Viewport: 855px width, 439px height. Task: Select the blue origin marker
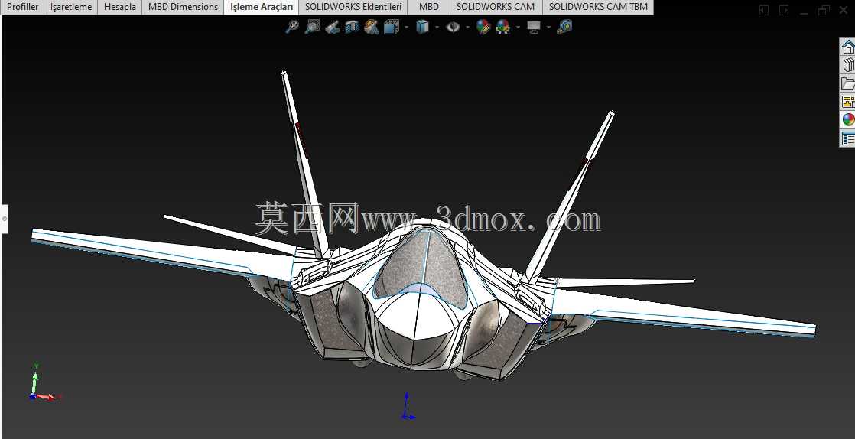point(408,406)
